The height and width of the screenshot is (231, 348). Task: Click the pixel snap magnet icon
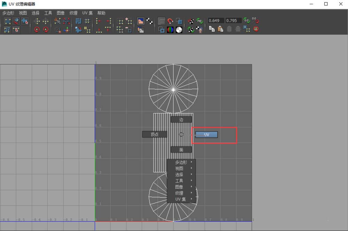pyautogui.click(x=170, y=21)
